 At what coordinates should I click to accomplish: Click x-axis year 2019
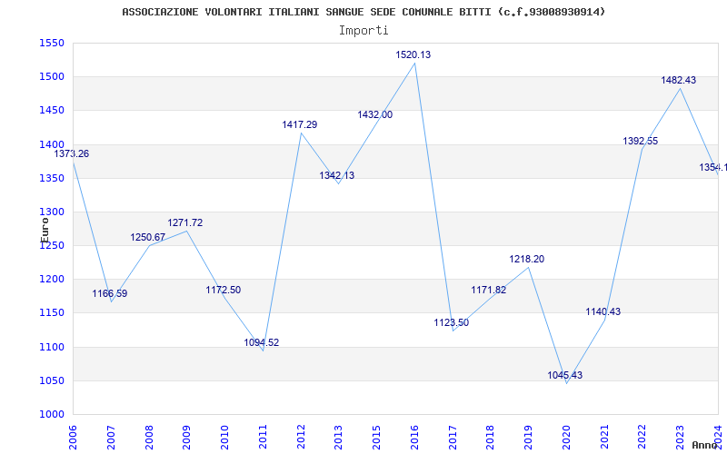[x=529, y=438]
